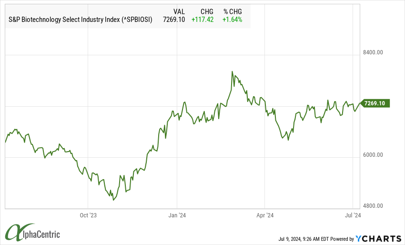Click the Jul 9, 2024 timestamp text
The width and height of the screenshot is (405, 245).
click(x=304, y=239)
